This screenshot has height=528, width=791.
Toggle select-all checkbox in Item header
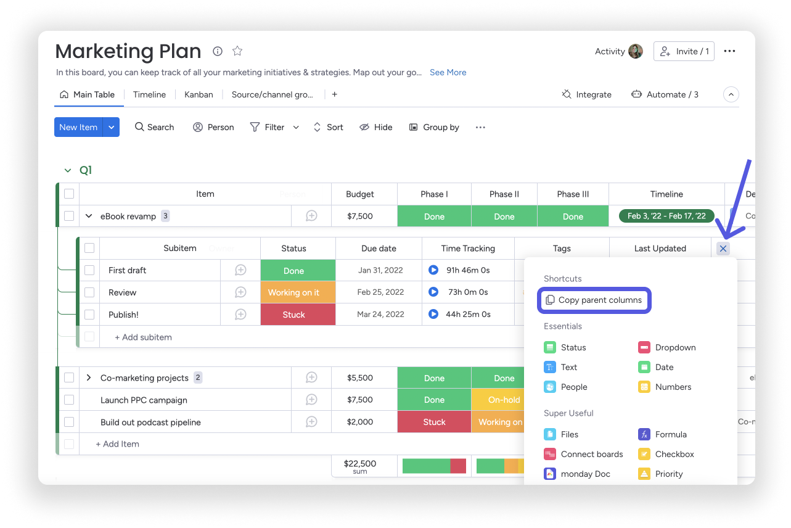69,194
